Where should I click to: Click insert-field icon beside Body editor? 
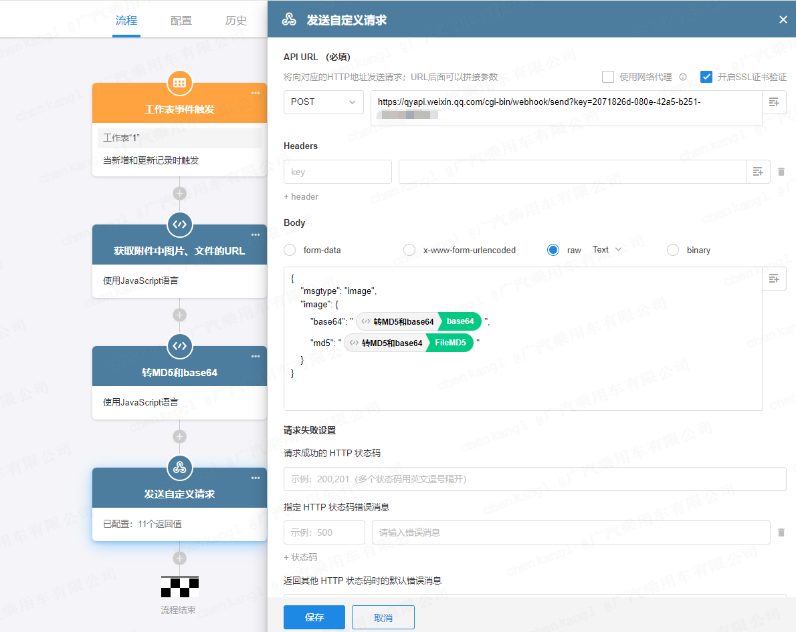pos(774,279)
